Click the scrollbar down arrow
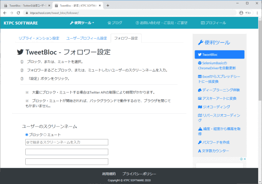This screenshot has width=262, height=184. (x=260, y=182)
